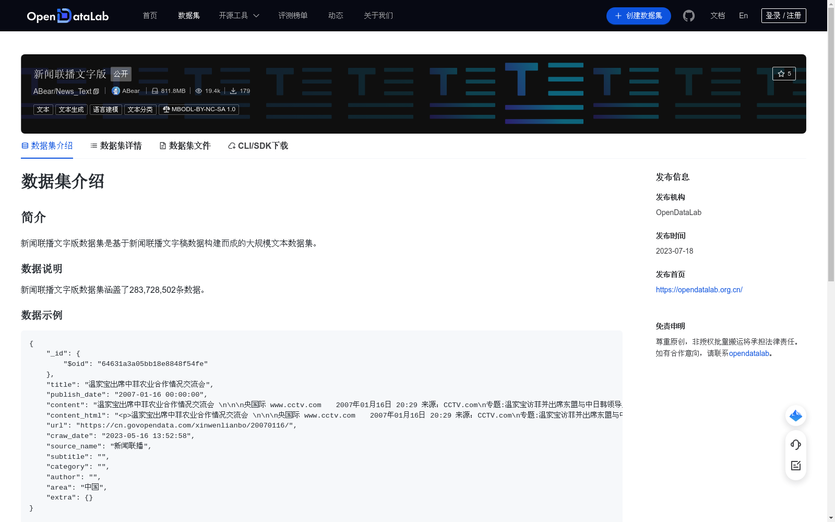Click the ABear user avatar
Viewport: 835px width, 522px height.
coord(116,91)
